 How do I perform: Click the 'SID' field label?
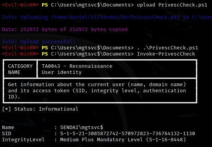7,134
